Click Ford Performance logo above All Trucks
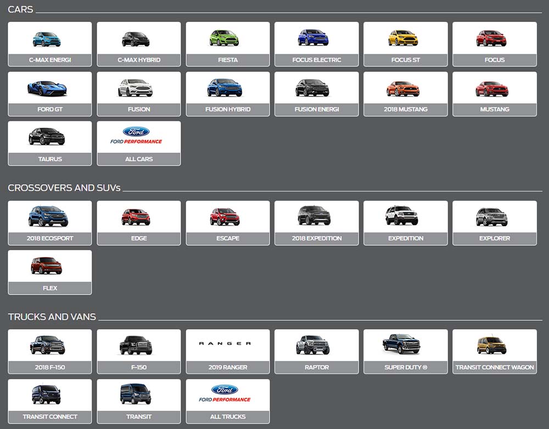Image resolution: width=549 pixels, height=429 pixels. point(225,394)
